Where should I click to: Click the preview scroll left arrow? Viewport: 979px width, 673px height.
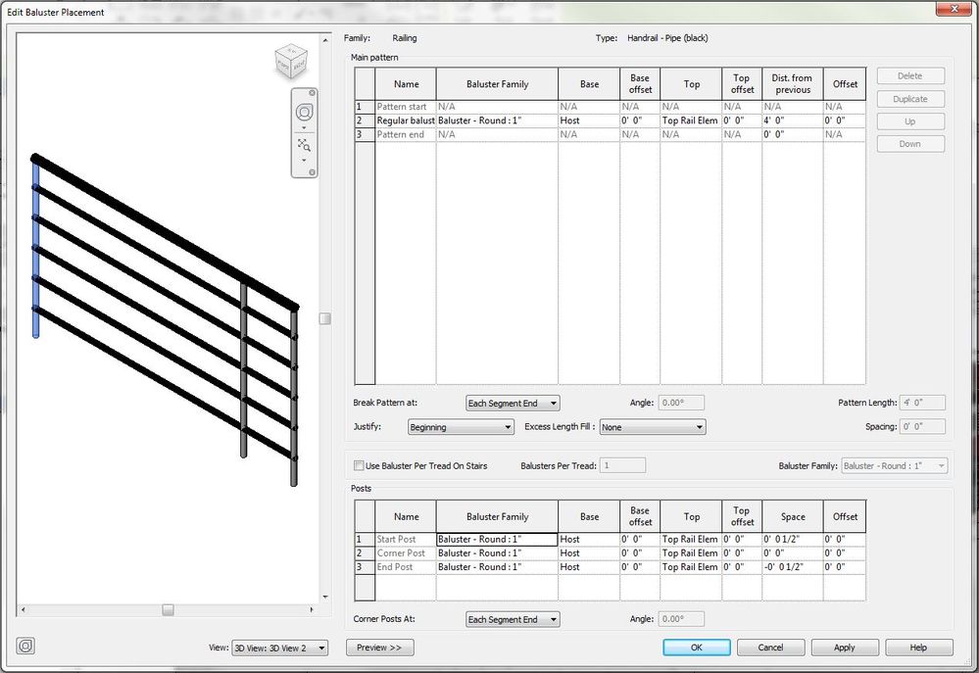tap(24, 609)
